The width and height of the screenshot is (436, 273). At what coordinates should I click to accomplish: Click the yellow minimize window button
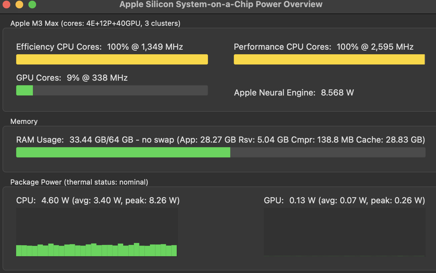19,5
